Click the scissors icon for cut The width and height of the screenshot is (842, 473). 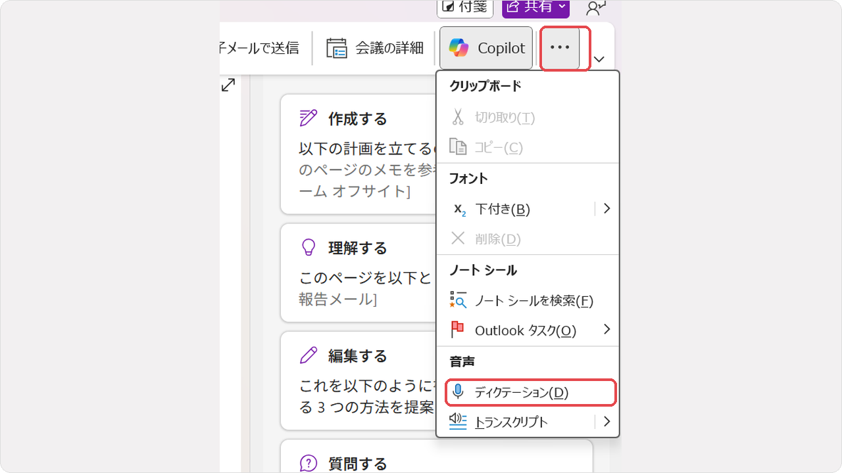click(x=458, y=117)
